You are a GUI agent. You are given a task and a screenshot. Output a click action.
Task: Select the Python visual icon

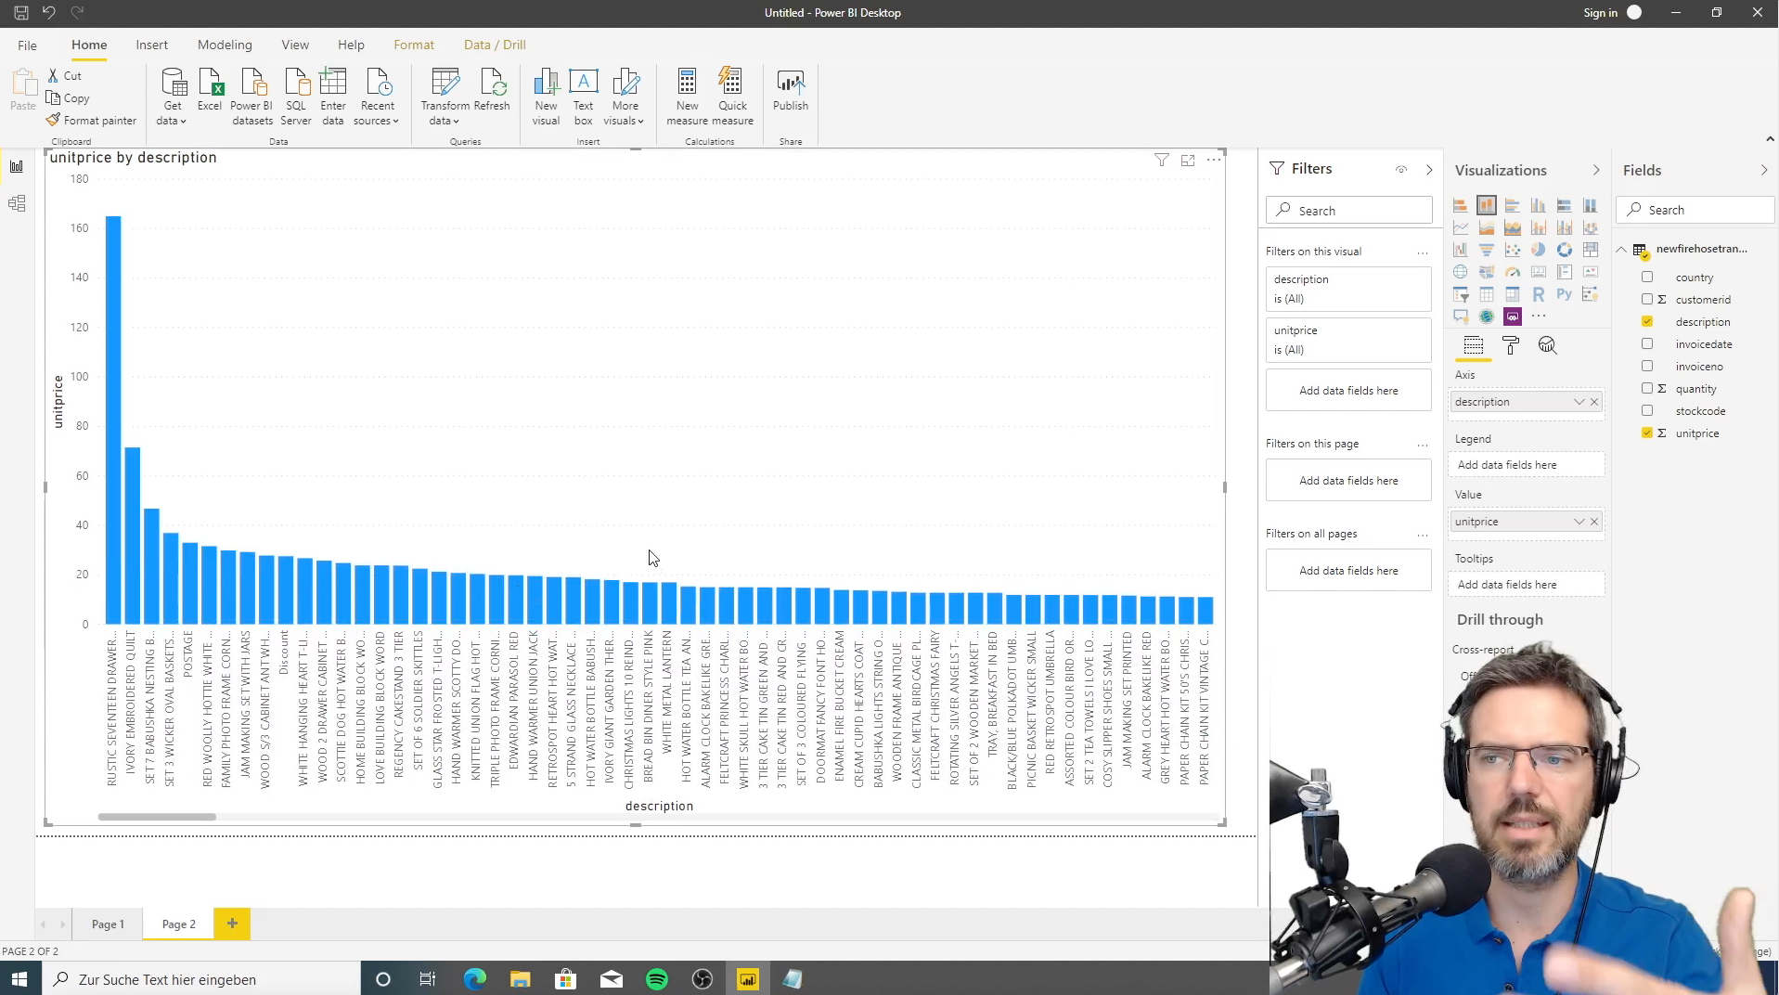1565,294
